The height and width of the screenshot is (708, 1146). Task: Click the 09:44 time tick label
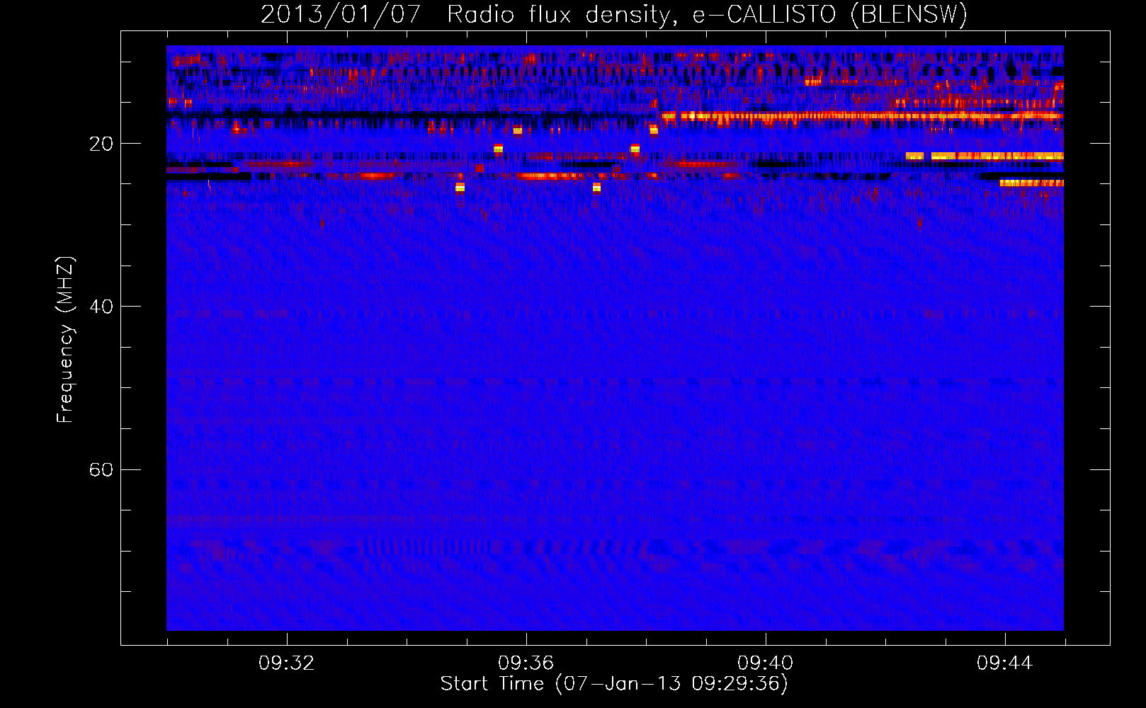1004,663
